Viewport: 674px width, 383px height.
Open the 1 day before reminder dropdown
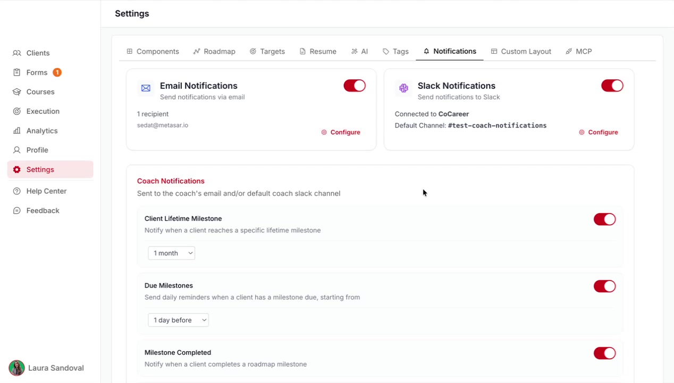(x=179, y=320)
